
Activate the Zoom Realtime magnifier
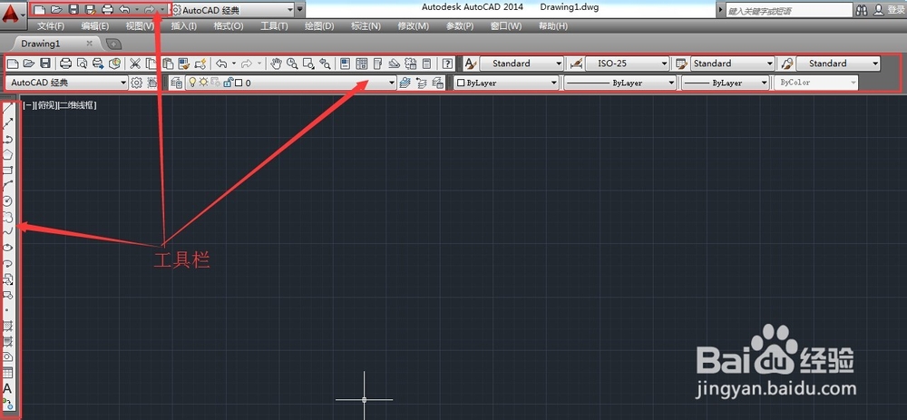[x=293, y=63]
